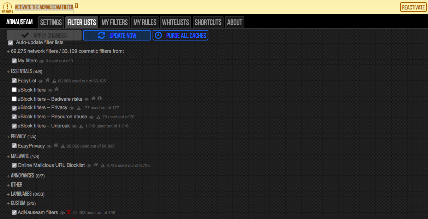
Task: Click the Update Now button
Action: point(117,35)
